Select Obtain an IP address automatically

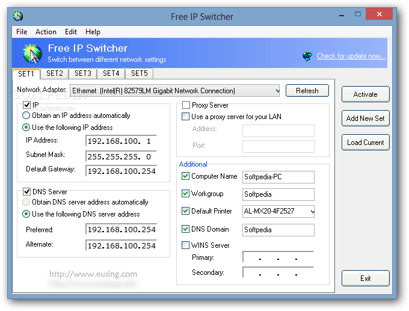(x=26, y=115)
